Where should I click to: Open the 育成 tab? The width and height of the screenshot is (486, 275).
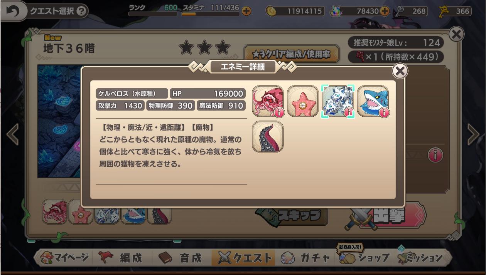[x=181, y=258]
